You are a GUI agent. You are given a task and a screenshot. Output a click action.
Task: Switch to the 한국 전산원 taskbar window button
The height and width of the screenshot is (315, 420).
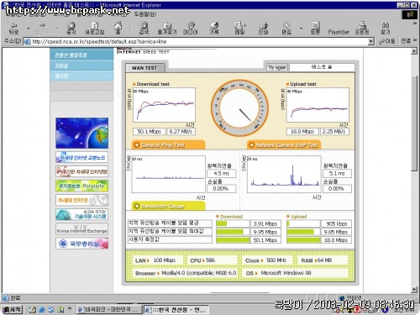tap(176, 309)
